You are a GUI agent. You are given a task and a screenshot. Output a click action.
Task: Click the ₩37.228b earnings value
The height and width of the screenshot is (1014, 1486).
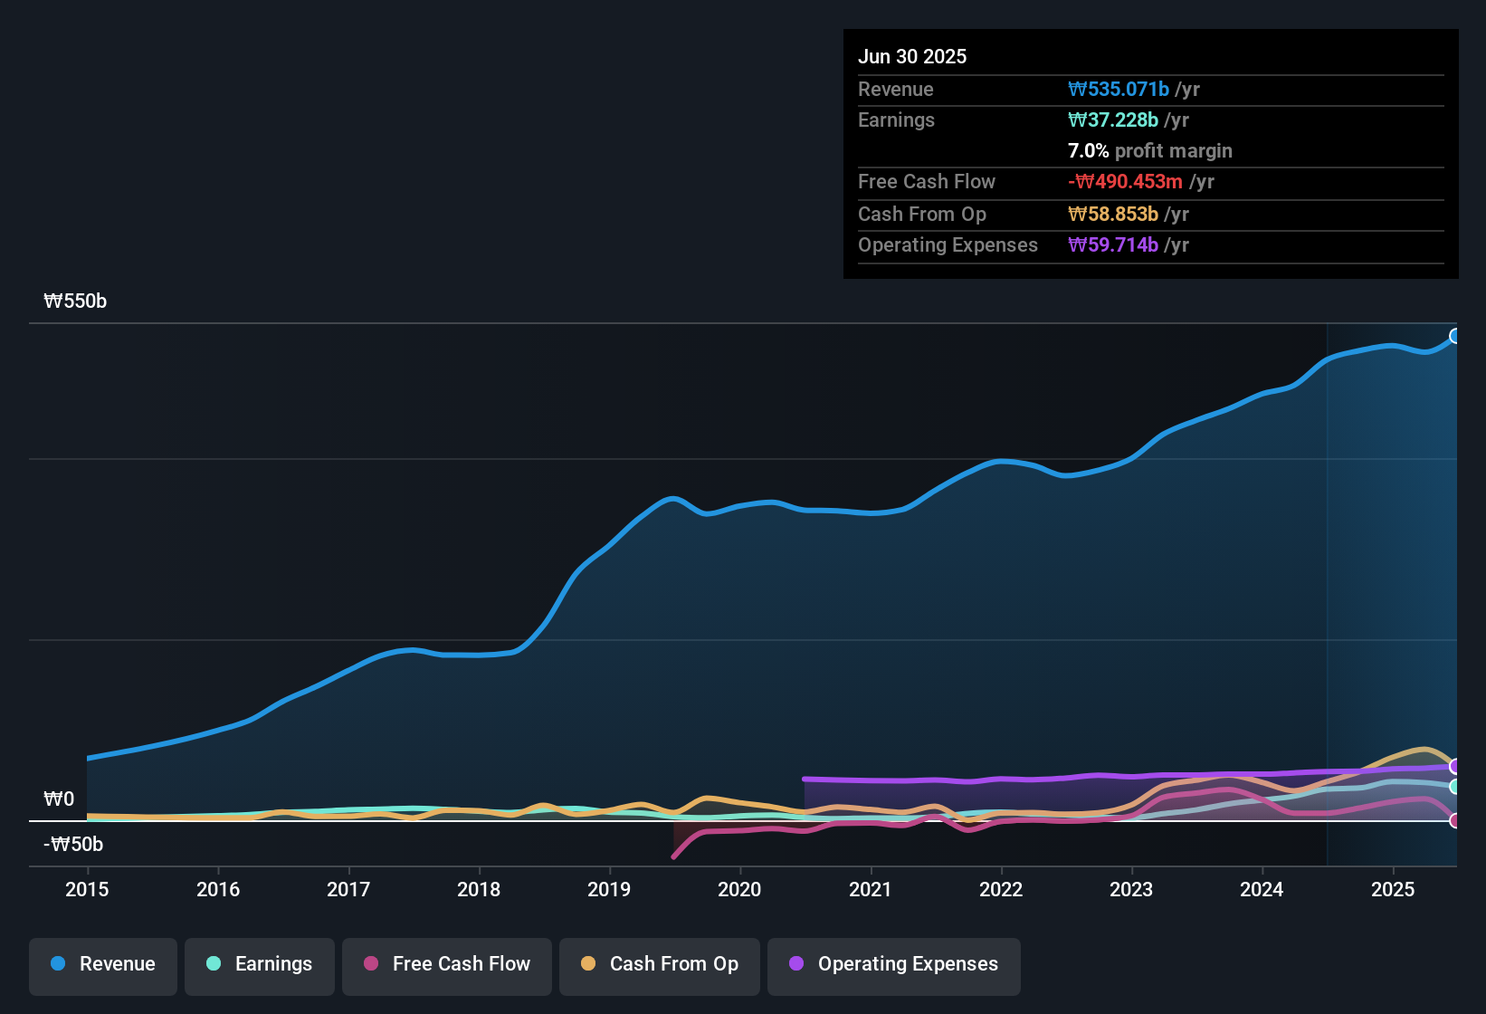tap(1113, 120)
